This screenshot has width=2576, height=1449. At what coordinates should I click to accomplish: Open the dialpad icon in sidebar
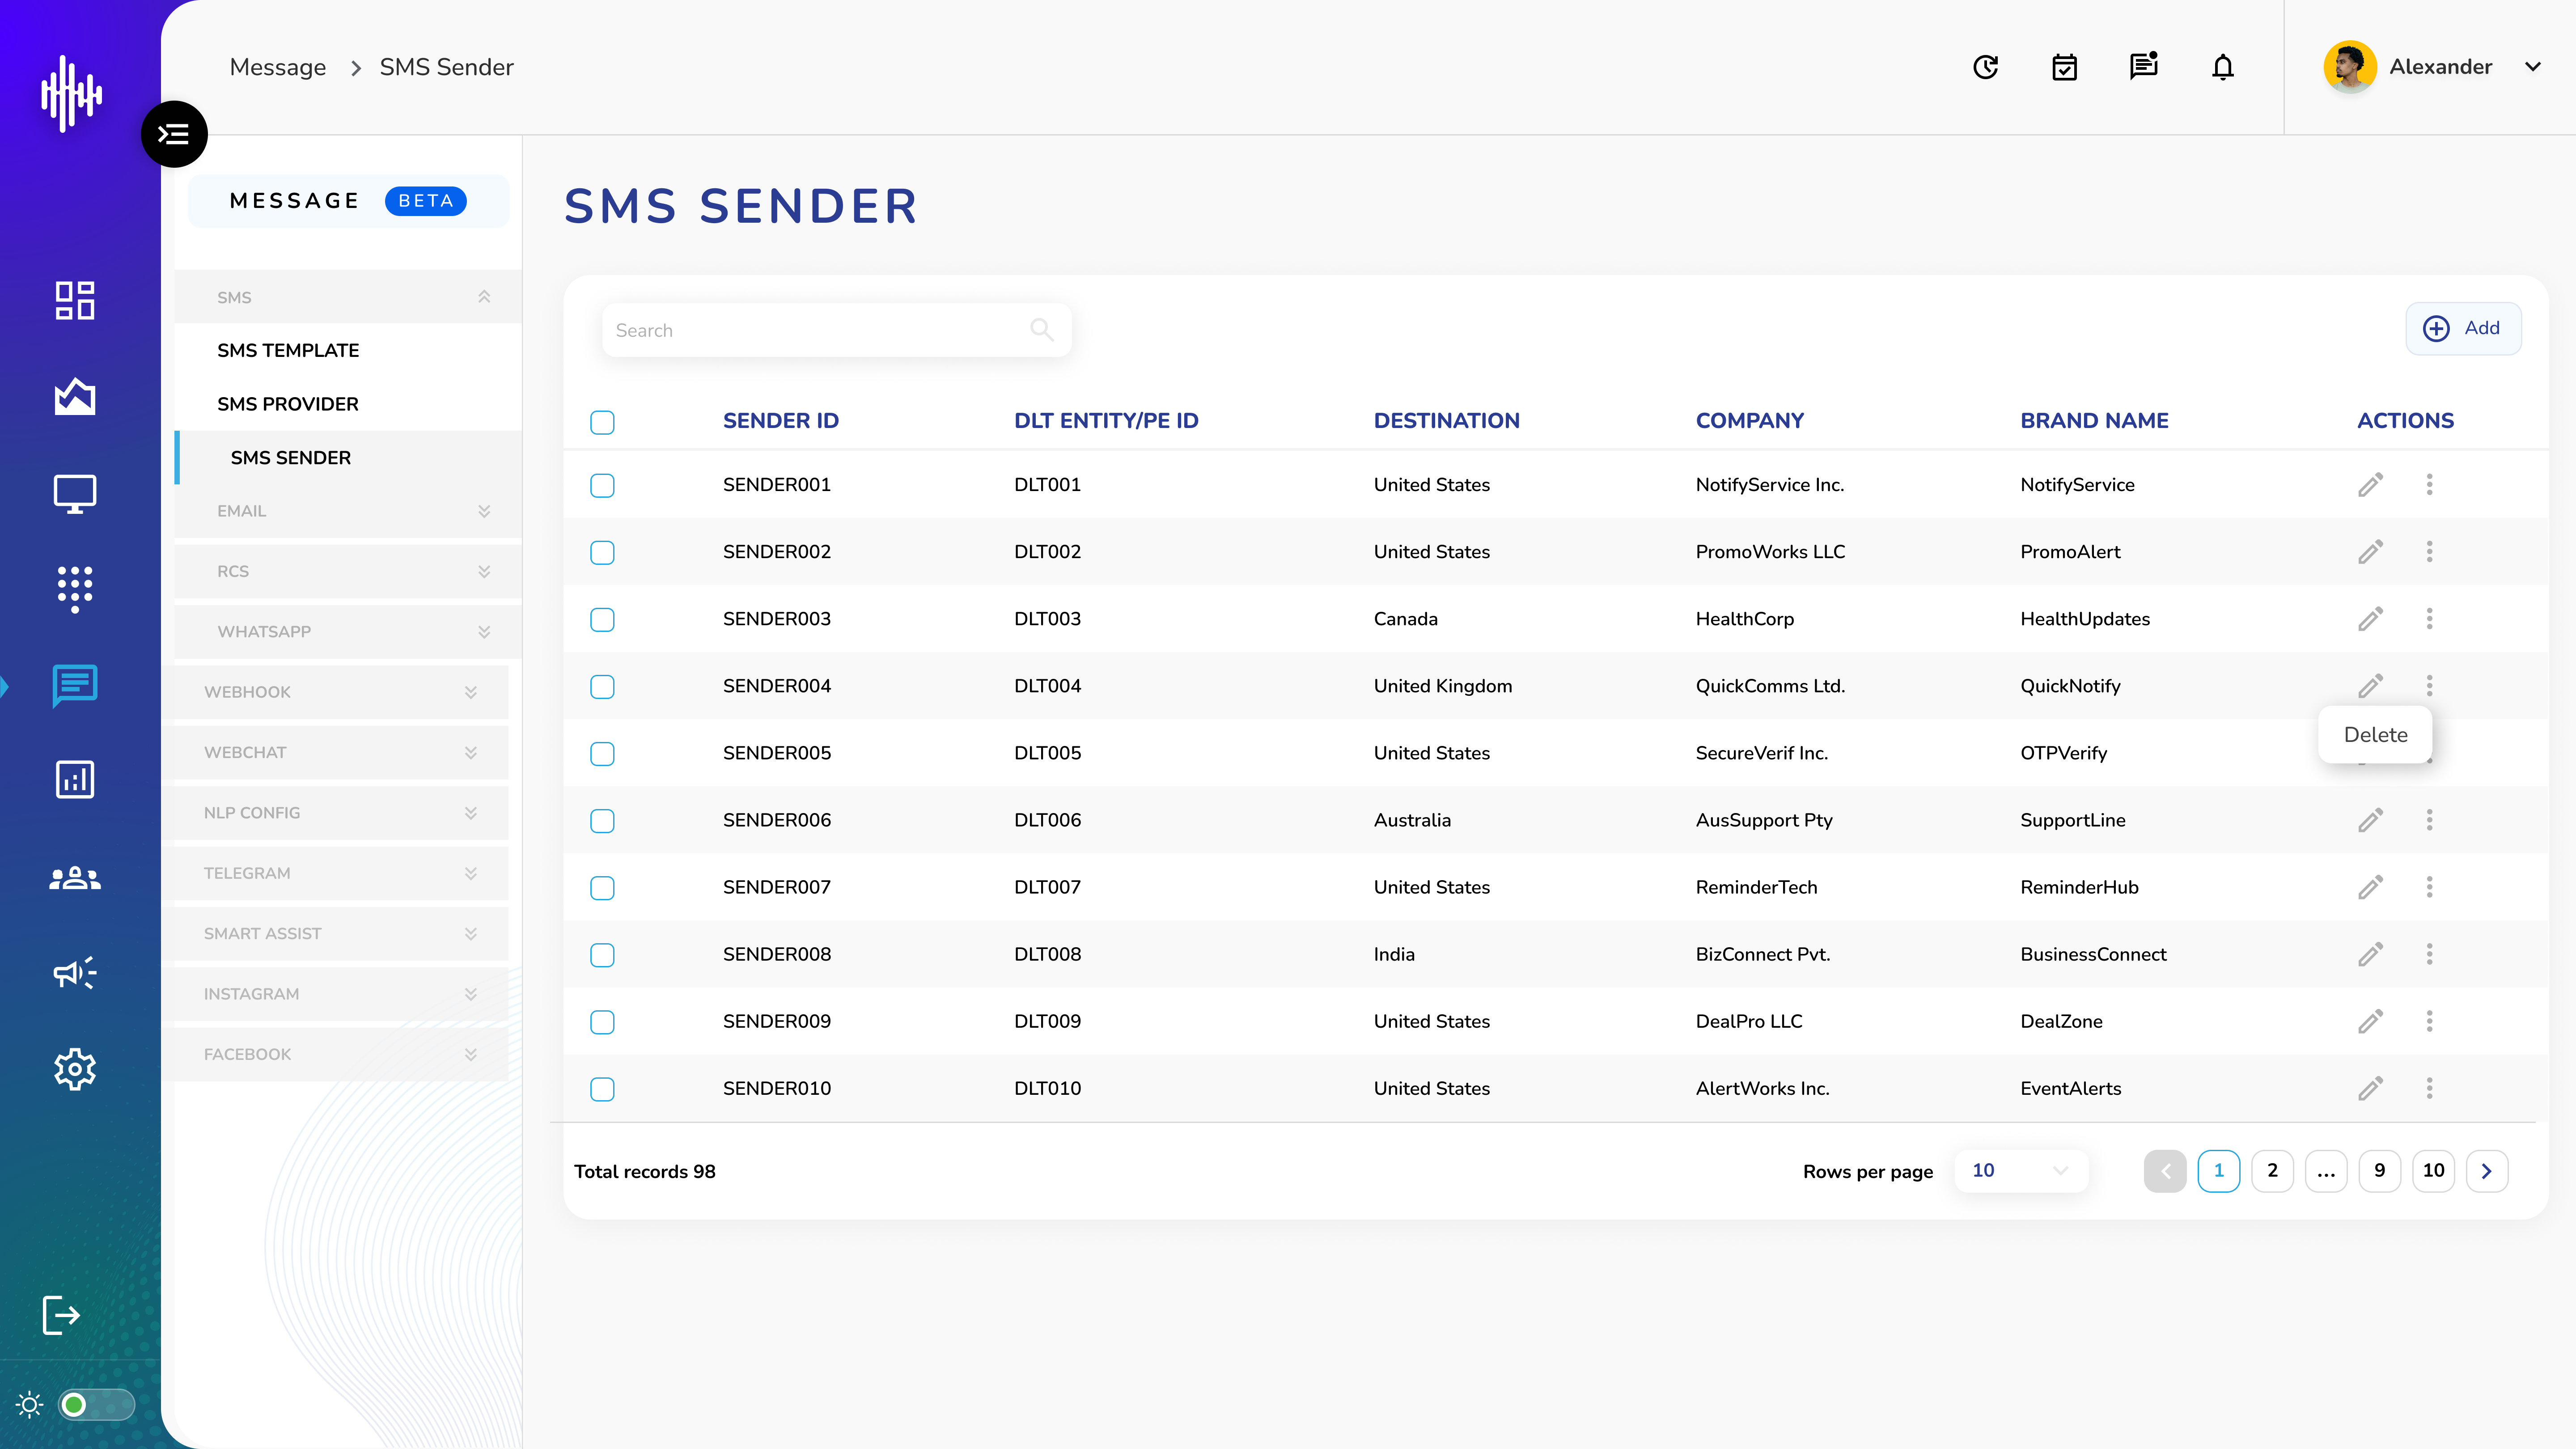coord(75,589)
